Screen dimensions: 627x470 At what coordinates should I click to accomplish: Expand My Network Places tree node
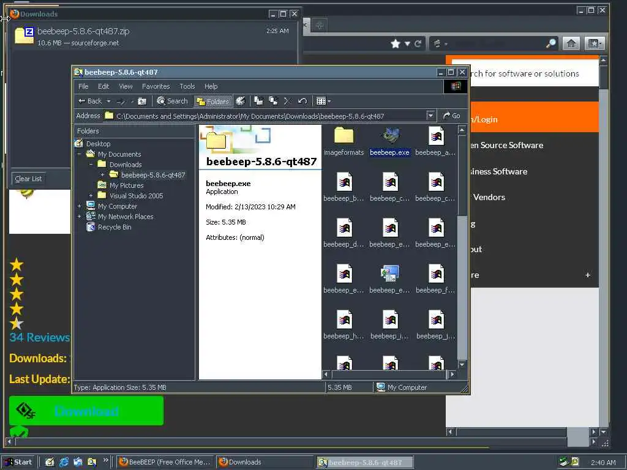[x=79, y=216]
